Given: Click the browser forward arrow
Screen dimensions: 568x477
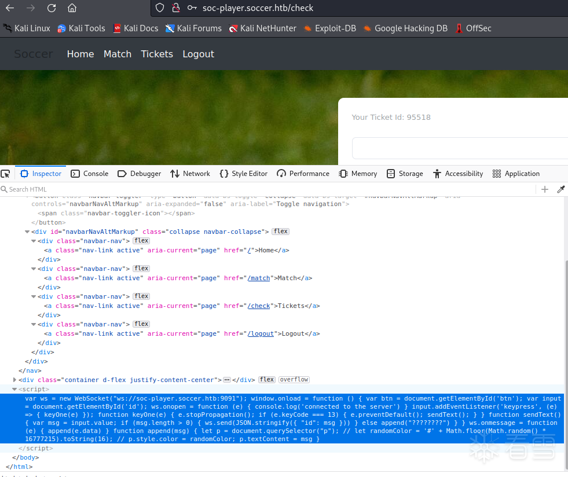Looking at the screenshot, I should (x=31, y=8).
